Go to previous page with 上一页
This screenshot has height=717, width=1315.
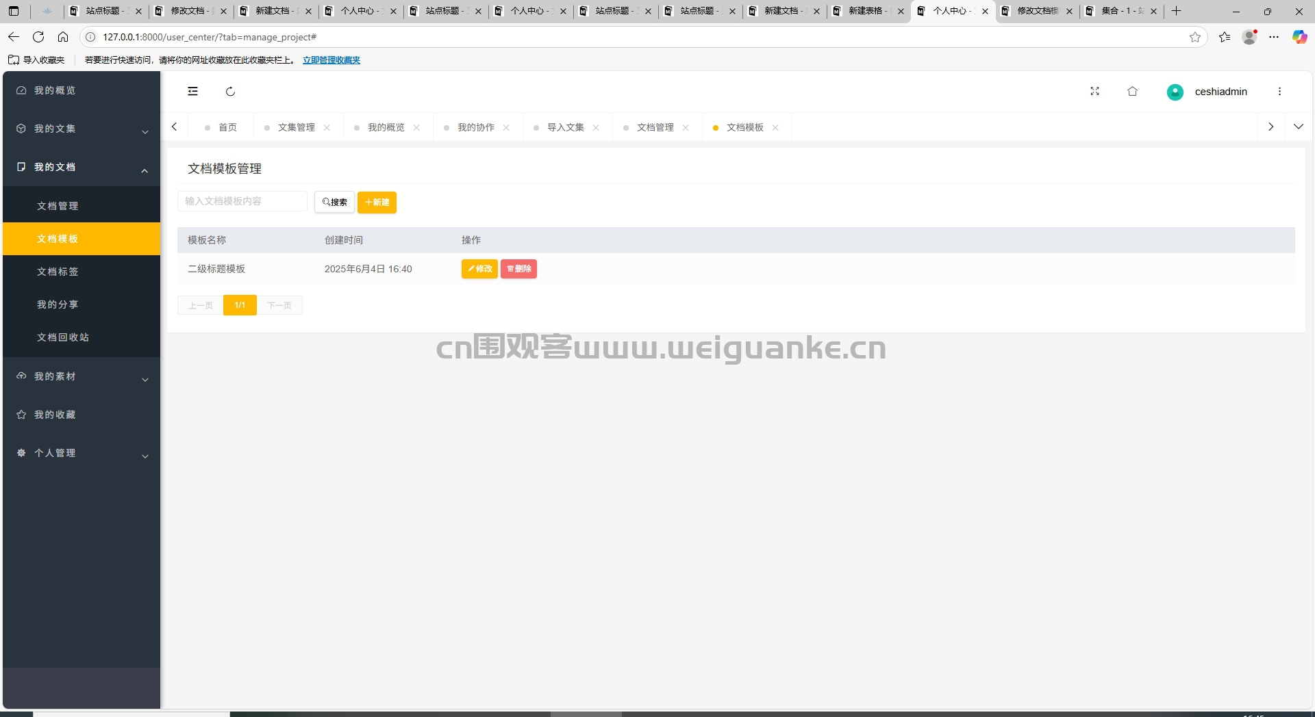201,305
